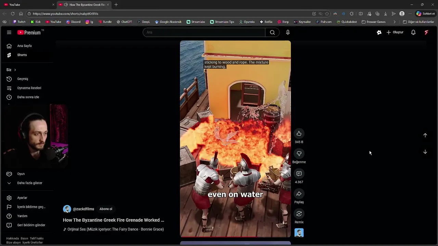
Task: Open Streamlabs Tips bookmark
Action: click(x=222, y=22)
